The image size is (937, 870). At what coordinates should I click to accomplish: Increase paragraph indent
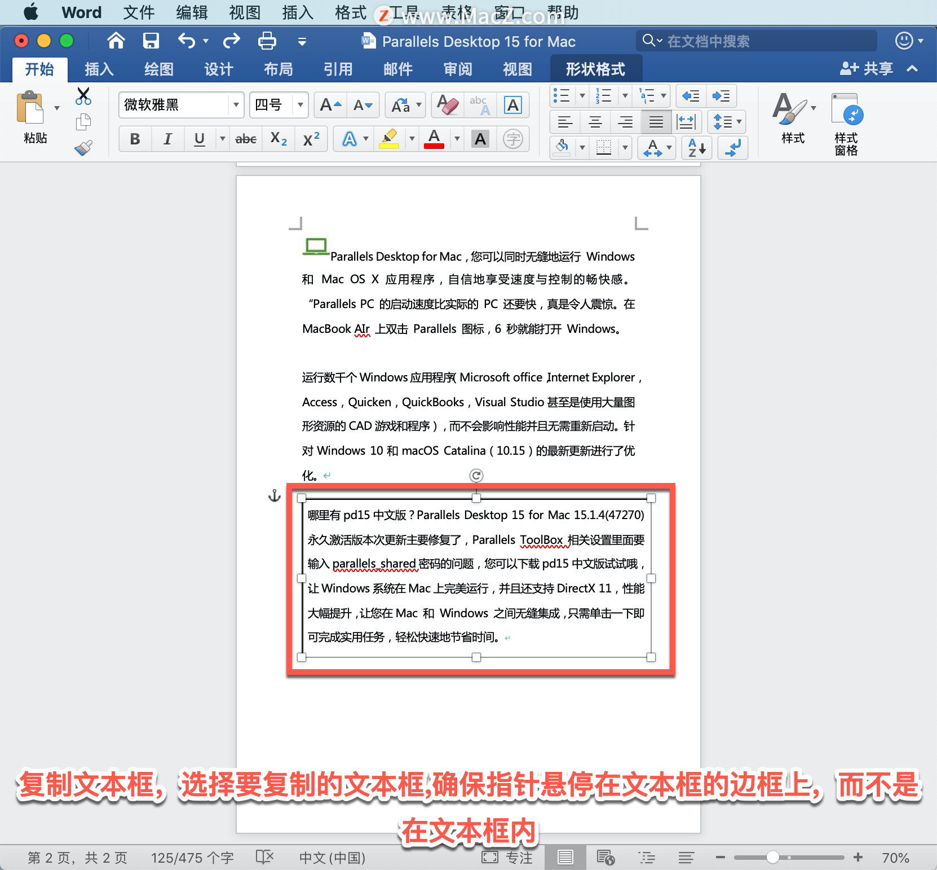point(721,96)
